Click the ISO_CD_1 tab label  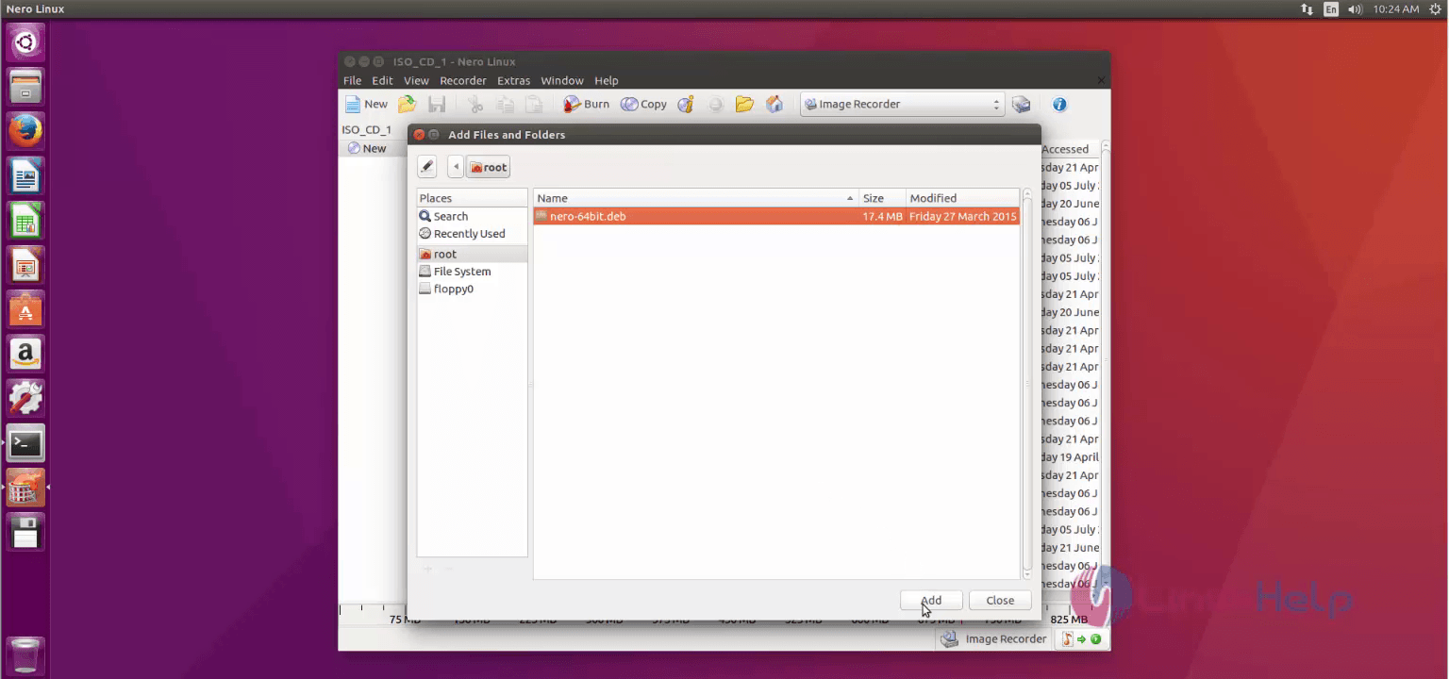pyautogui.click(x=366, y=130)
